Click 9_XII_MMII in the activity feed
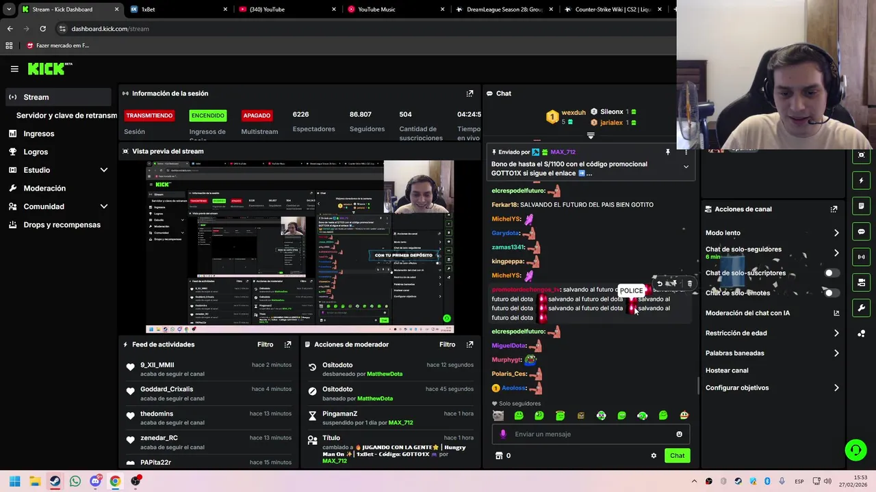 157,365
